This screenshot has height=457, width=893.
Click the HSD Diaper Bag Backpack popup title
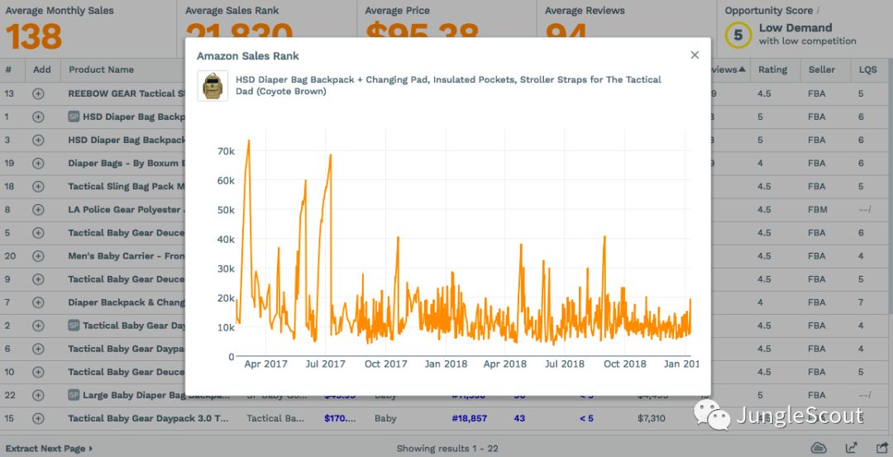(x=448, y=85)
